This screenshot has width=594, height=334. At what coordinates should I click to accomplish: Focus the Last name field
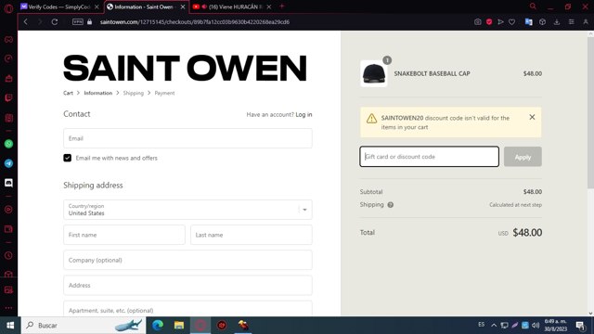pyautogui.click(x=252, y=235)
